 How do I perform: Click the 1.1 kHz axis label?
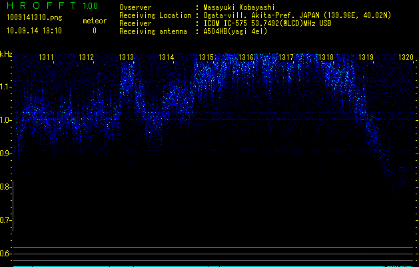click(5, 87)
